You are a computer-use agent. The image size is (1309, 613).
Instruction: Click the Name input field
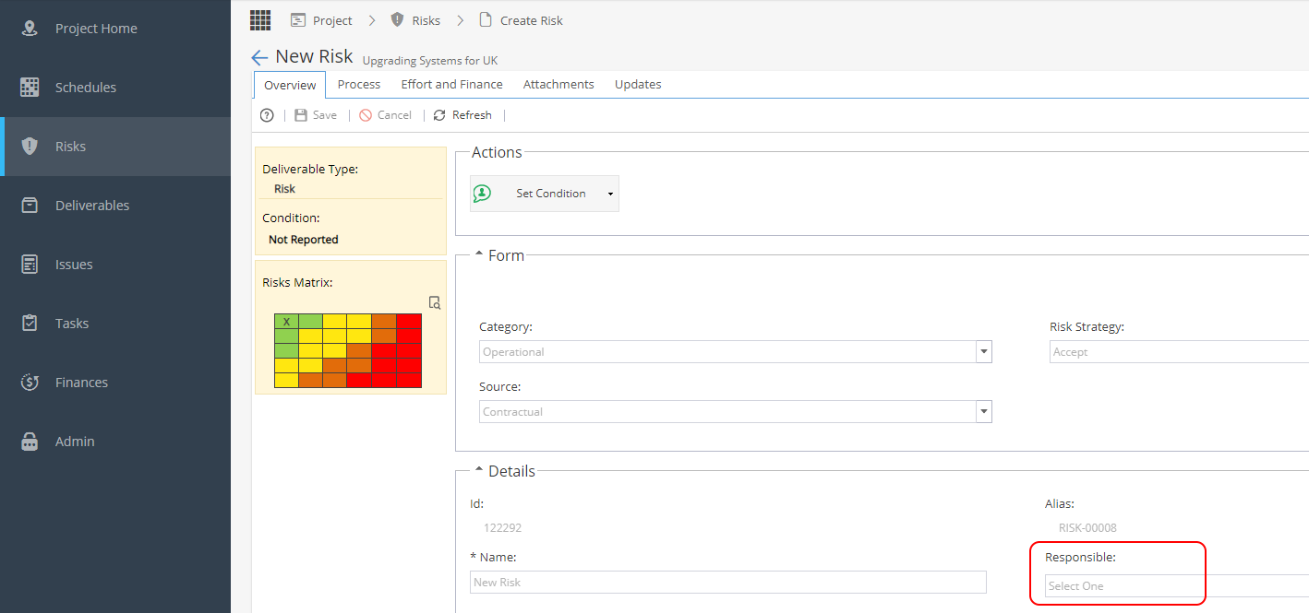pos(728,583)
